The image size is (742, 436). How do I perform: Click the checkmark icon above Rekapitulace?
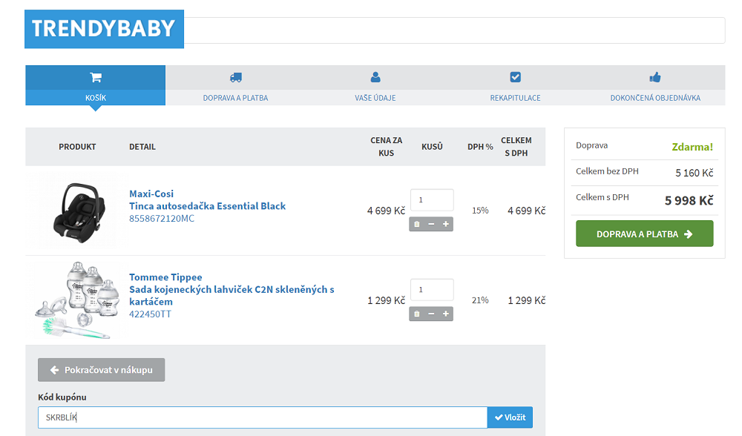pos(516,76)
